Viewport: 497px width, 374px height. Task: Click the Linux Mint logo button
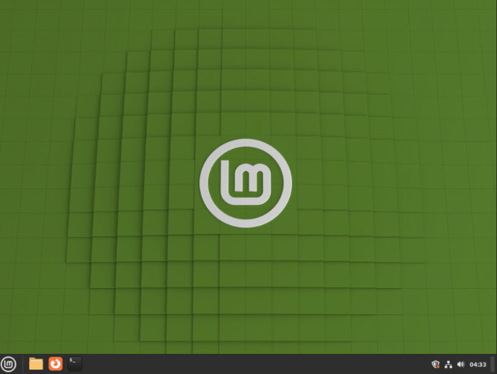[9, 365]
